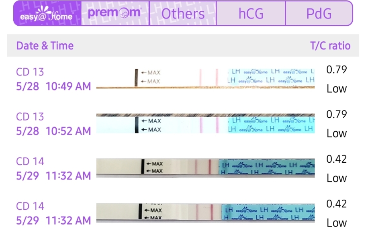Sort by the Date & Time column
Viewport: 366px width, 241px height.
click(x=44, y=46)
